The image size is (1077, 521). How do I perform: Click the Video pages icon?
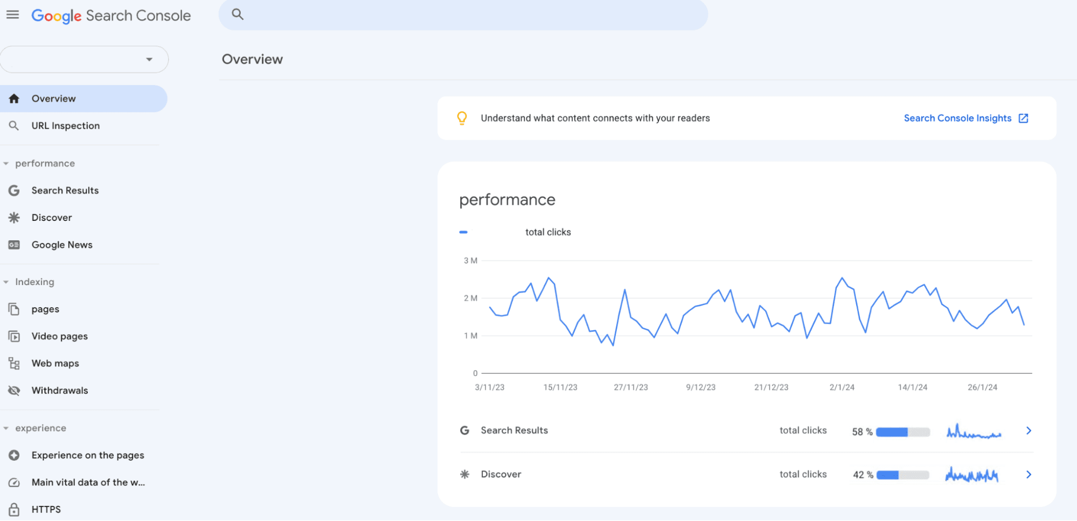point(14,337)
